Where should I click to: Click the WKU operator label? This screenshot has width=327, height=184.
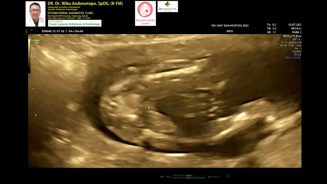pyautogui.click(x=230, y=31)
